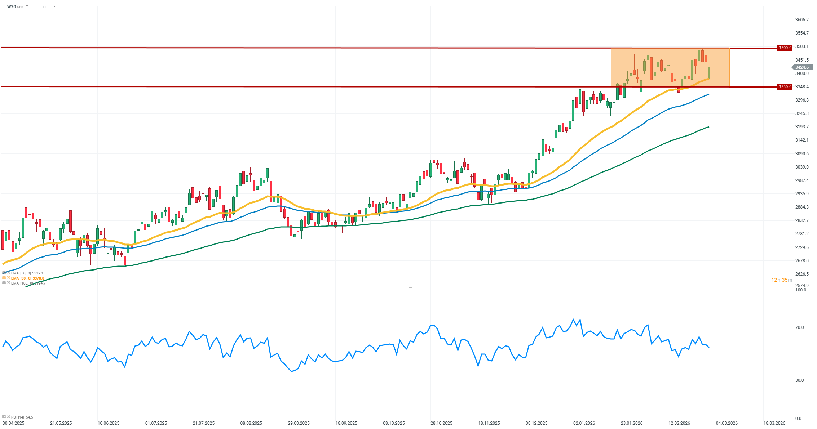This screenshot has width=817, height=429.
Task: Open settings icon for RSI 14 indicator
Action: tap(4, 417)
